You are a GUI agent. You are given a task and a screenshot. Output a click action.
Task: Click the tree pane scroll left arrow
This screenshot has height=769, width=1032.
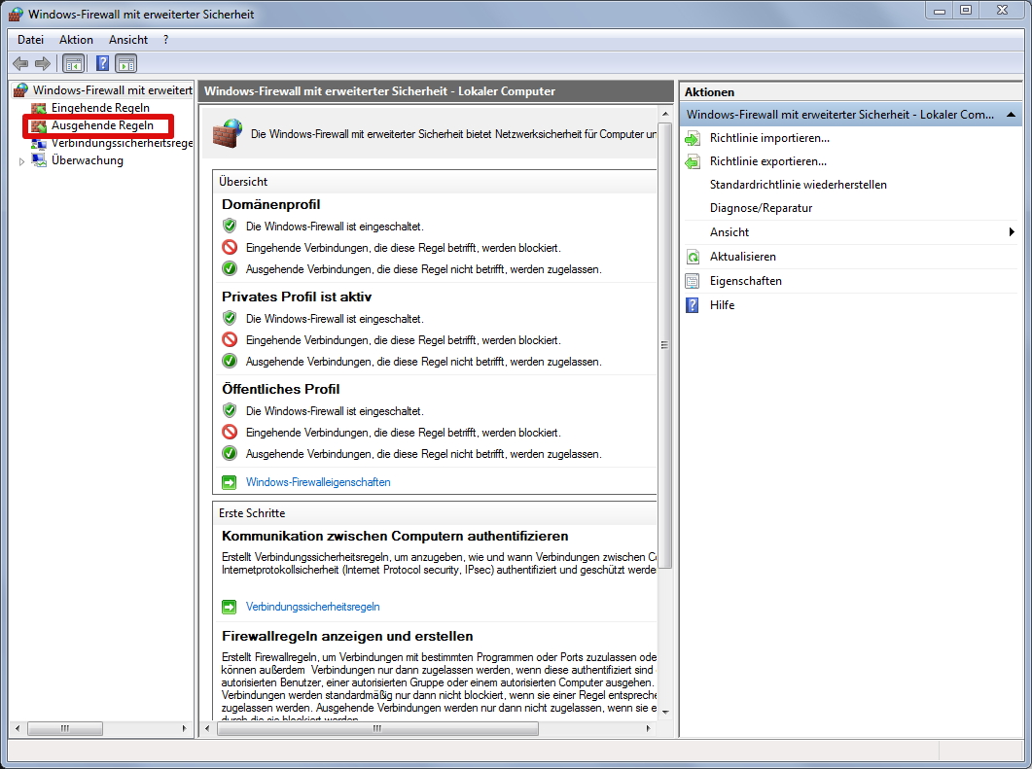18,728
